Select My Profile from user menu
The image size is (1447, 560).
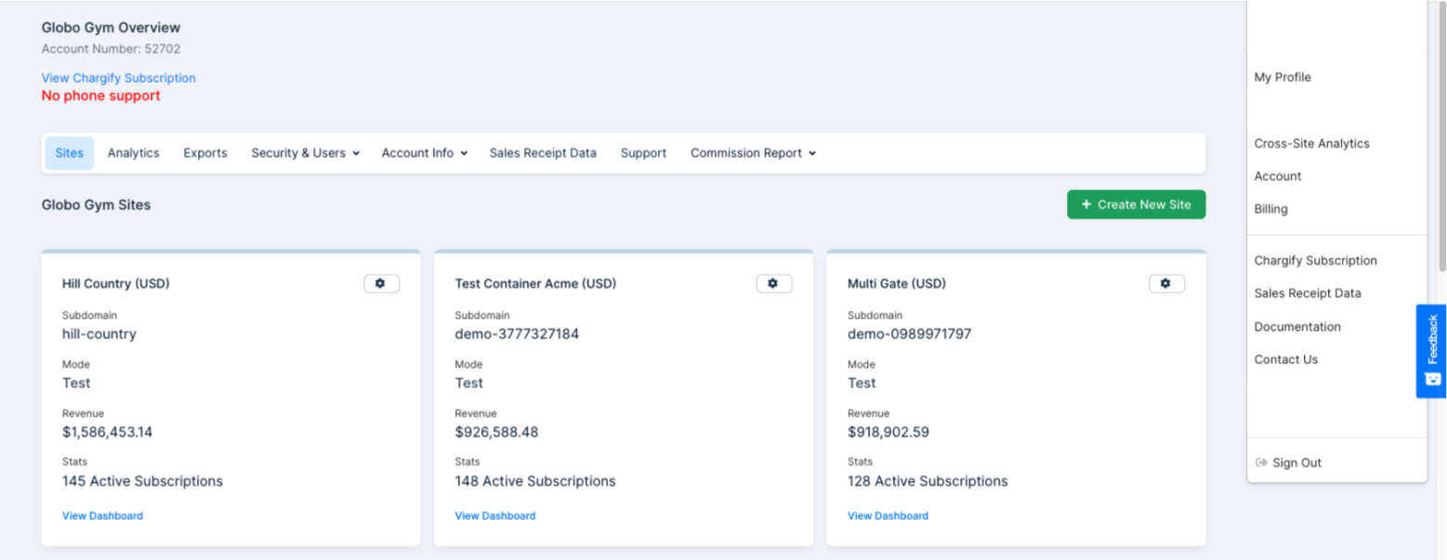1283,77
